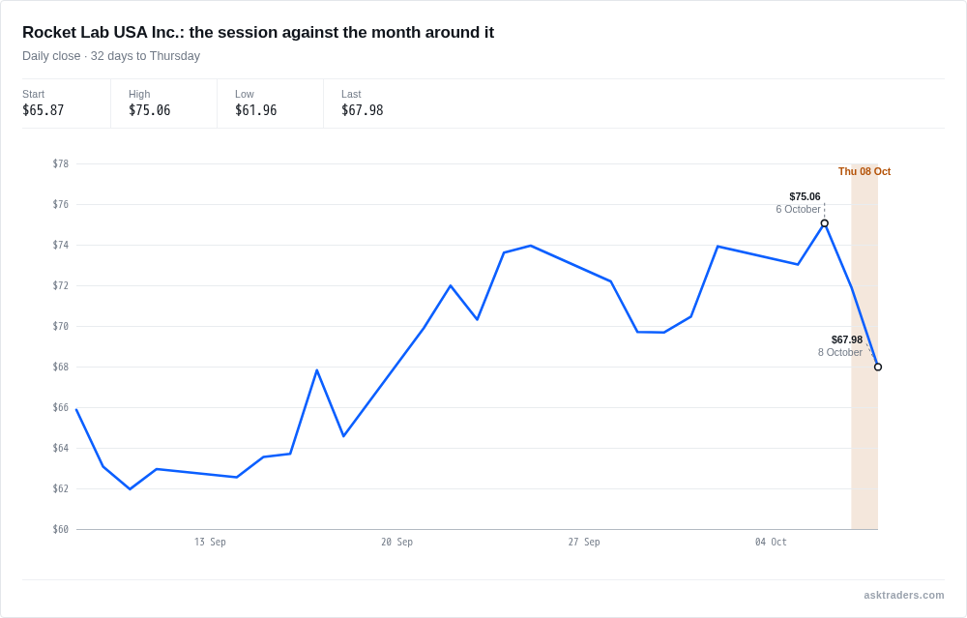
Task: Open the asktraders.com source link
Action: click(x=903, y=595)
